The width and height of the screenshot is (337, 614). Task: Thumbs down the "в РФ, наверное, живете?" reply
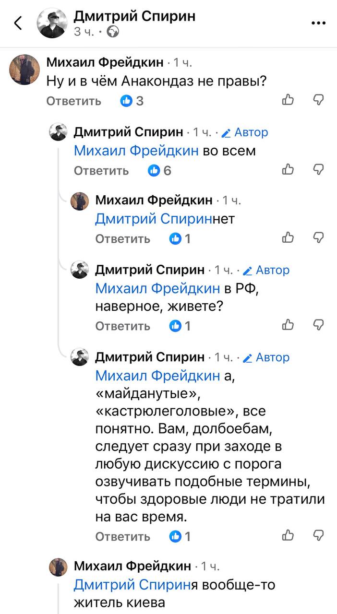coord(318,325)
